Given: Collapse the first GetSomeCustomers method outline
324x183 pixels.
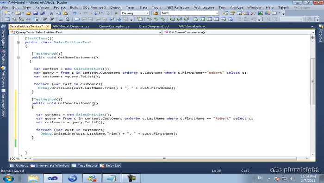Looking at the screenshot, I should (19, 57).
